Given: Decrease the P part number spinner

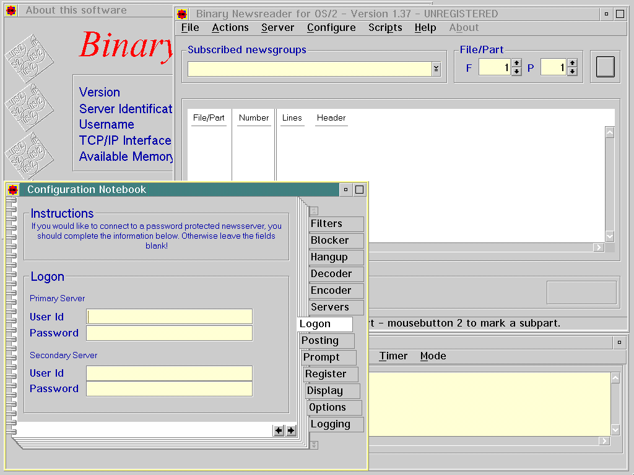Looking at the screenshot, I should pyautogui.click(x=572, y=72).
